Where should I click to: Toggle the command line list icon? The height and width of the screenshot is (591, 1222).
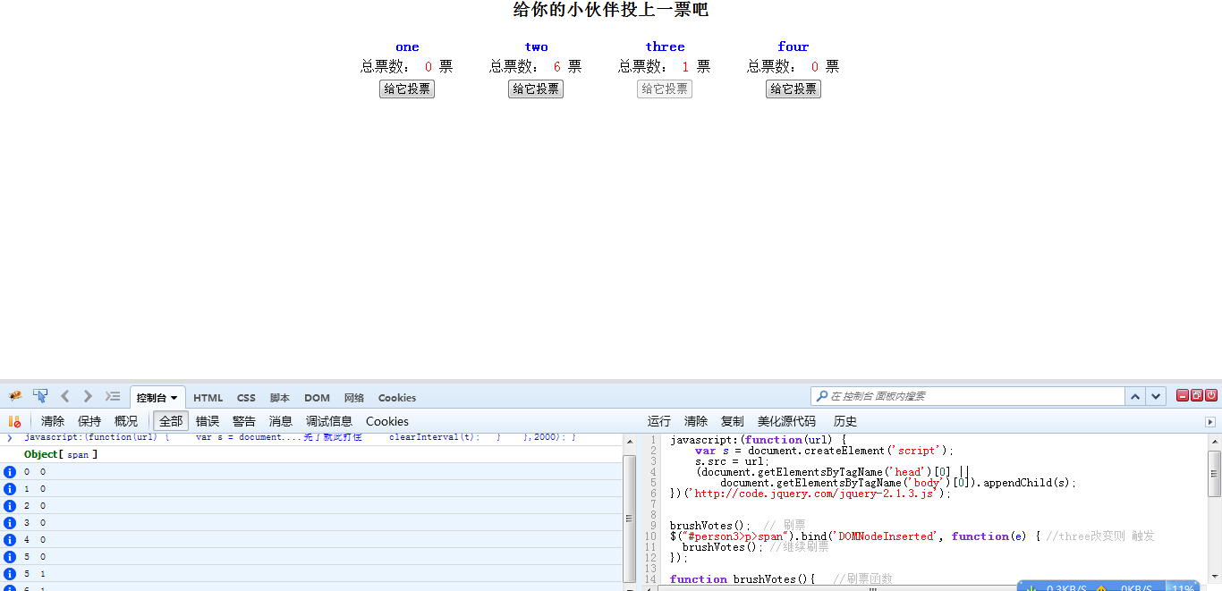[x=113, y=396]
